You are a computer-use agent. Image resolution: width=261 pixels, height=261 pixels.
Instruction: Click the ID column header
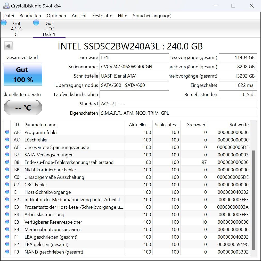coord(17,125)
